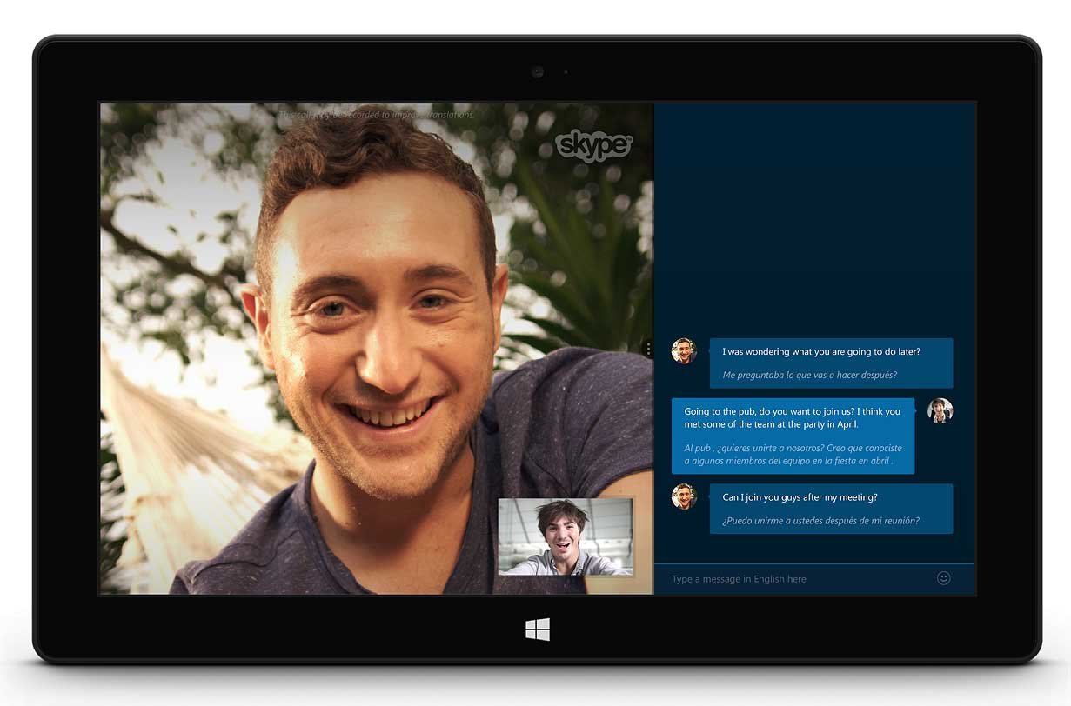
Task: Open the emoji smiley picker
Action: pyautogui.click(x=944, y=578)
